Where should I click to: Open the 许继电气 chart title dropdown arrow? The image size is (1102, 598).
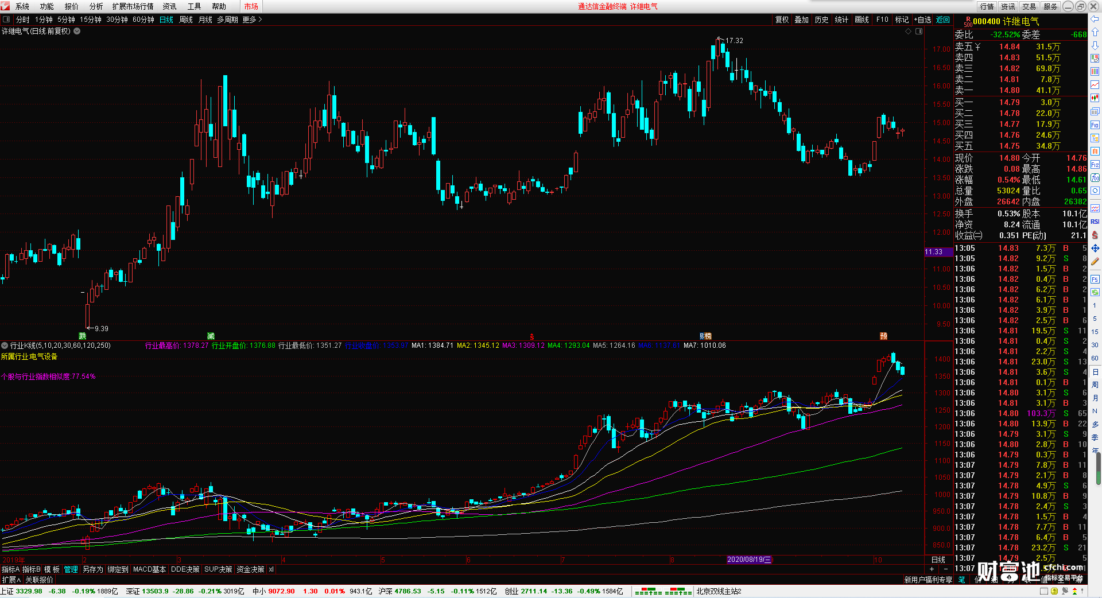pyautogui.click(x=77, y=31)
